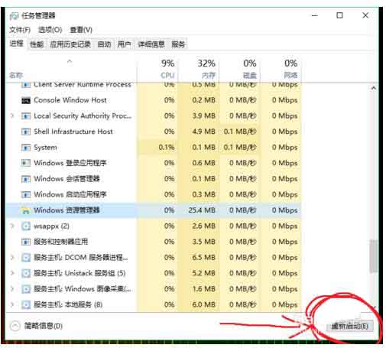This screenshot has width=386, height=348.
Task: Switch to the 详细信息 tab
Action: 151,44
